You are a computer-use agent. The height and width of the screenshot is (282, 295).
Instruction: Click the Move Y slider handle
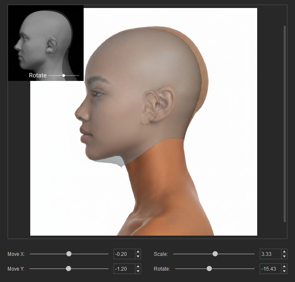[68, 269]
